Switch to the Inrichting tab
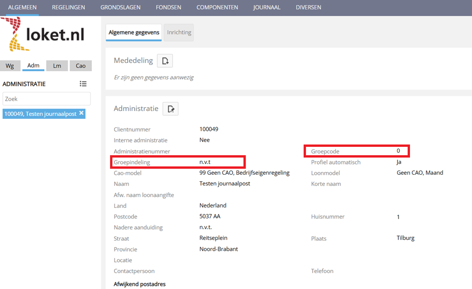 [179, 33]
